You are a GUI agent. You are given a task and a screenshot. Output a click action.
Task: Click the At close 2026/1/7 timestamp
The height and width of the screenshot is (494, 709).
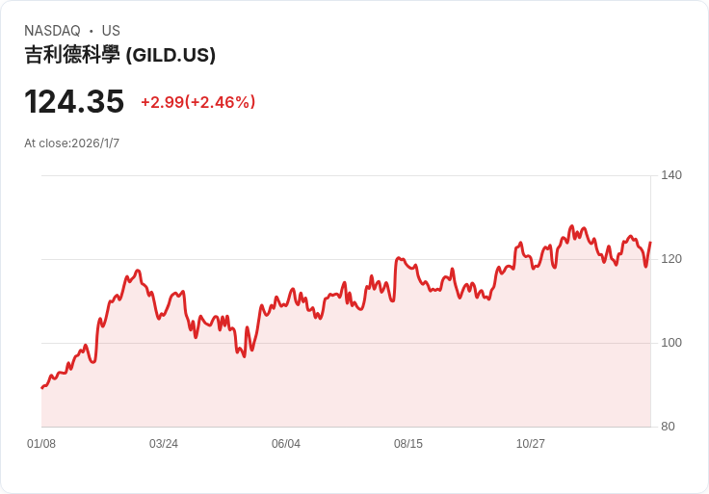tap(71, 143)
